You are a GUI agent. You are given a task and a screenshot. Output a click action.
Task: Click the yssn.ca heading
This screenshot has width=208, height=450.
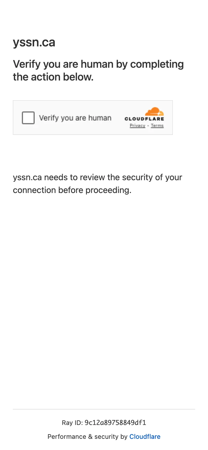[x=34, y=42]
